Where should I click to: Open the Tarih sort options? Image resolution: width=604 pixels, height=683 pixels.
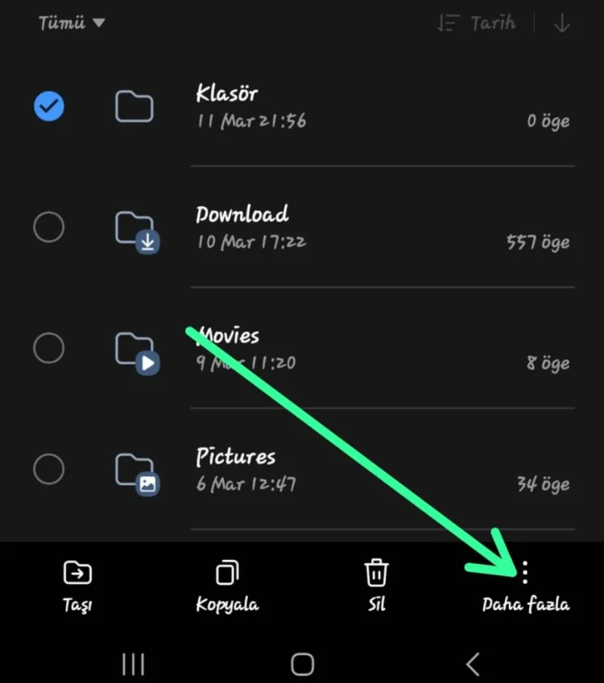477,23
